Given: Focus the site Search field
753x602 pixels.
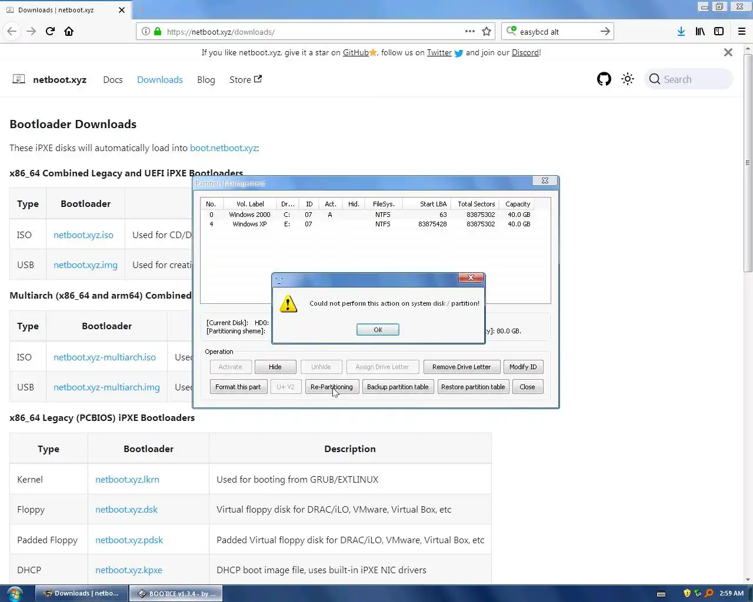Looking at the screenshot, I should 689,79.
